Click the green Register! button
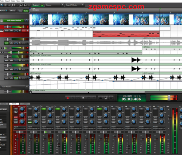The width and height of the screenshot is (182, 155). pyautogui.click(x=36, y=5)
